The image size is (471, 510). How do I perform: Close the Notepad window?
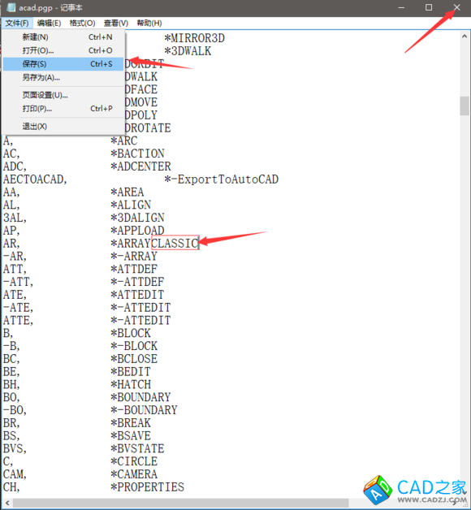point(456,7)
